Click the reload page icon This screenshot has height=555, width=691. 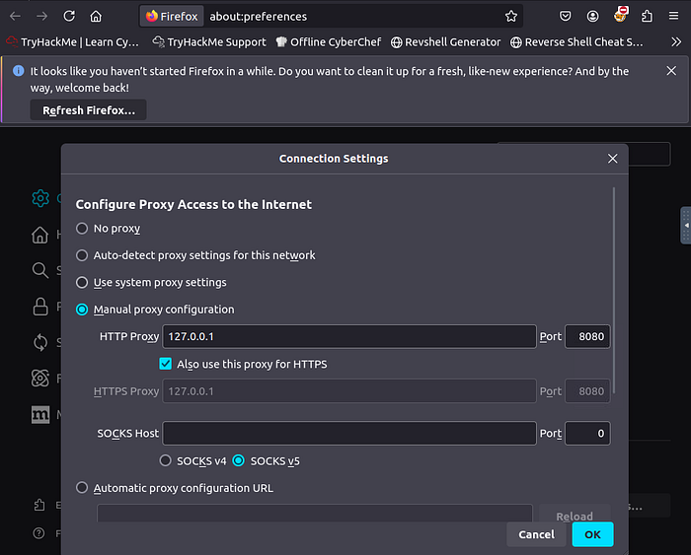coord(69,17)
